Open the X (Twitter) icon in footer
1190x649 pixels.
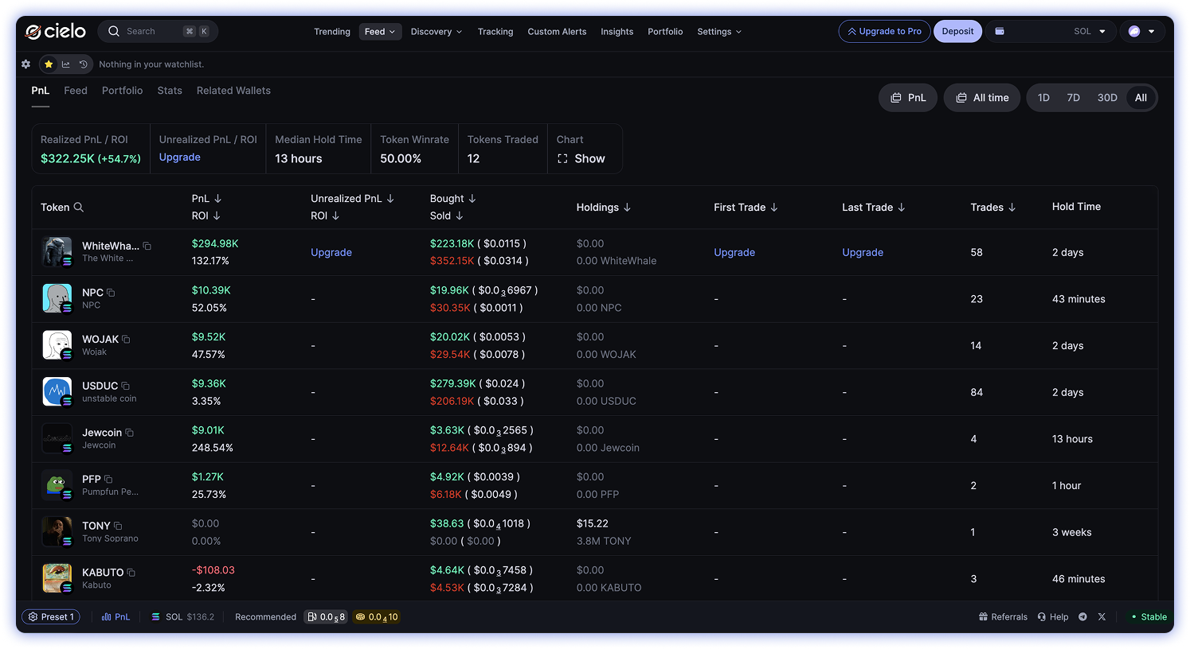point(1102,617)
